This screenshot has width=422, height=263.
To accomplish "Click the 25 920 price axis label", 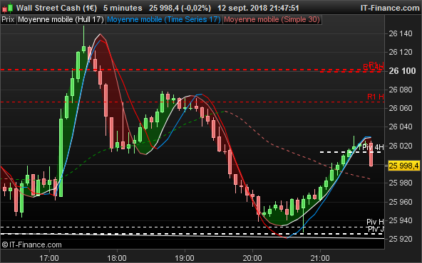I will tap(401, 239).
